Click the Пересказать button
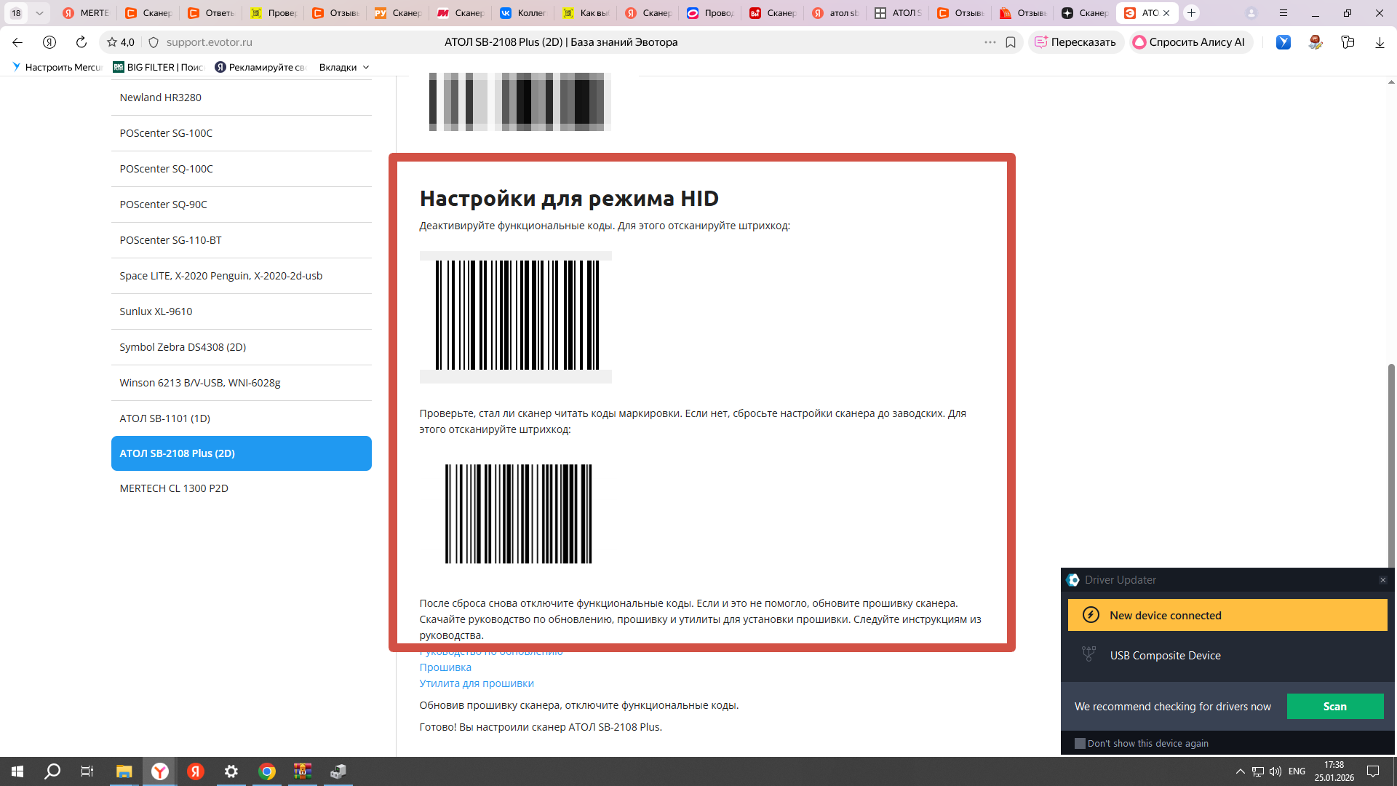The image size is (1397, 786). pyautogui.click(x=1075, y=42)
